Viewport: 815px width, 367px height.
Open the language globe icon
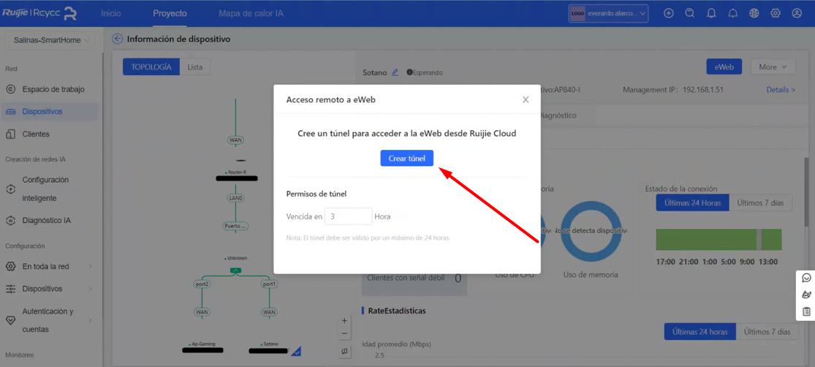click(x=754, y=13)
